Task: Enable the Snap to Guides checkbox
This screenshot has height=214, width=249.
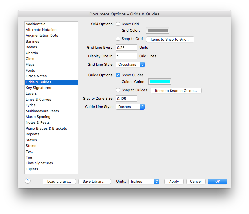Action: click(118, 90)
